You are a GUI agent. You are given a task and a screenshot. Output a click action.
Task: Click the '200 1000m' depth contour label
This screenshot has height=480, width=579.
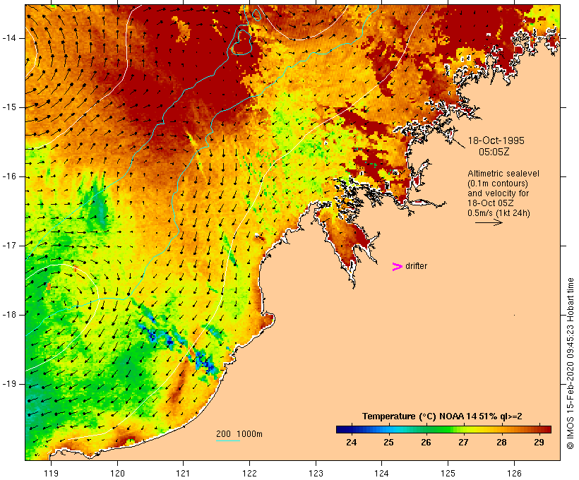239,434
